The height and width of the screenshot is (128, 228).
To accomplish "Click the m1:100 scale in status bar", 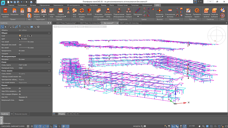I will pos(192,126).
